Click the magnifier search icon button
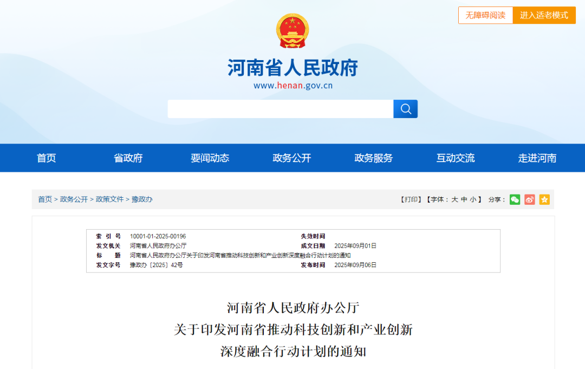Image resolution: width=585 pixels, height=369 pixels. coord(405,109)
